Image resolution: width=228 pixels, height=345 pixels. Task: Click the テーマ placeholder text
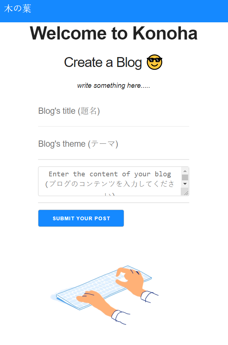point(104,144)
